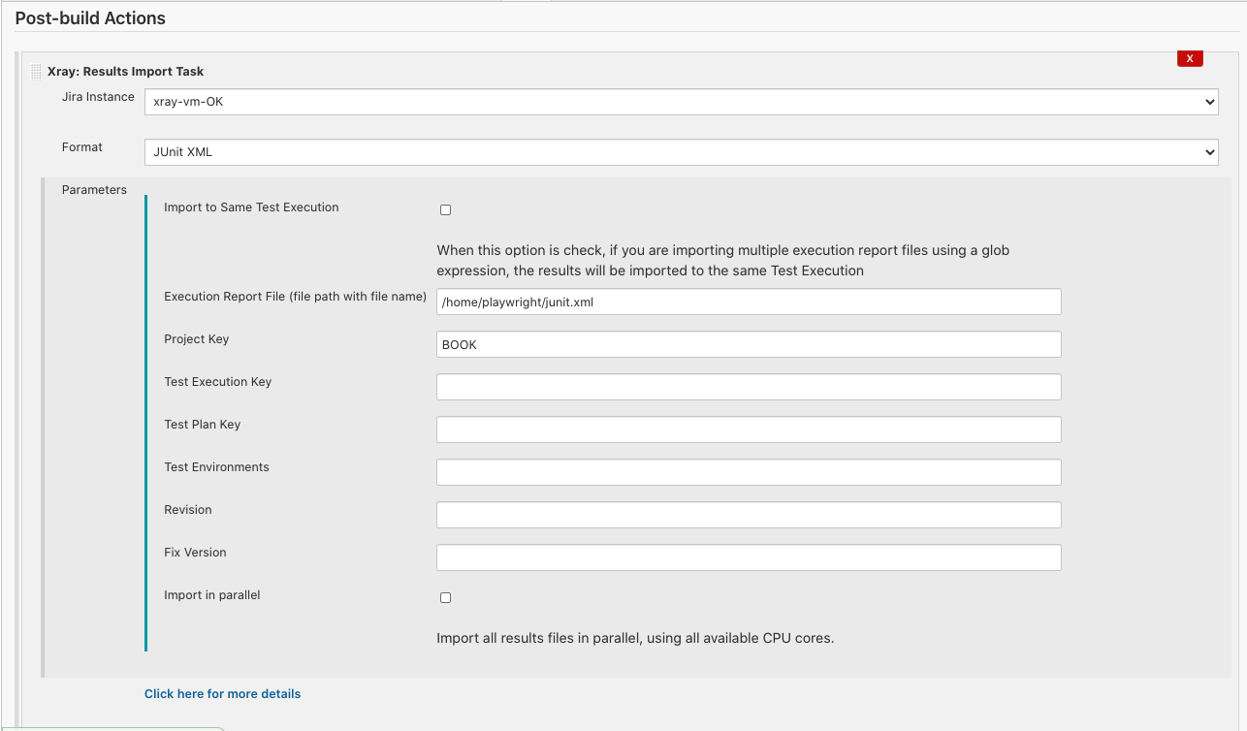
Task: Open the 'Click here for more details' link
Action: 222,693
